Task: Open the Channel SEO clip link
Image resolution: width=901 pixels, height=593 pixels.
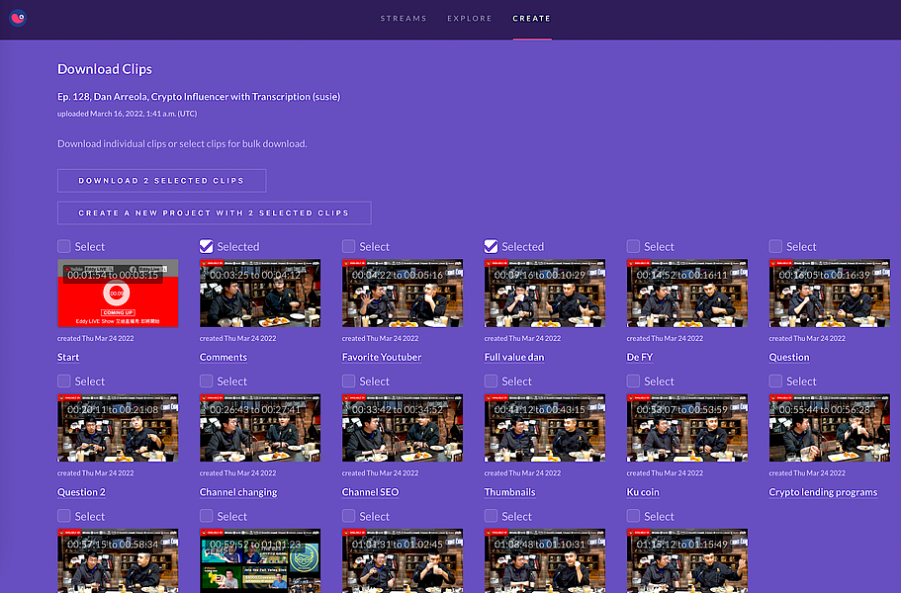Action: tap(370, 492)
